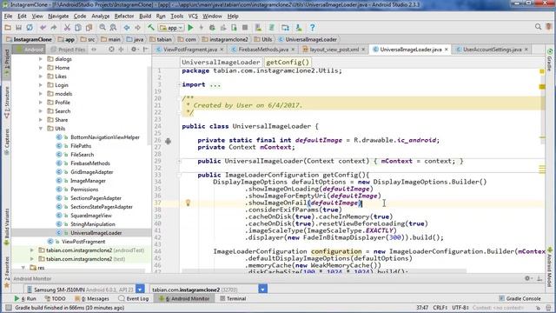Screen dimensions: 556x313
Task: Click the Synchronize toolbar icon
Action: point(30,28)
